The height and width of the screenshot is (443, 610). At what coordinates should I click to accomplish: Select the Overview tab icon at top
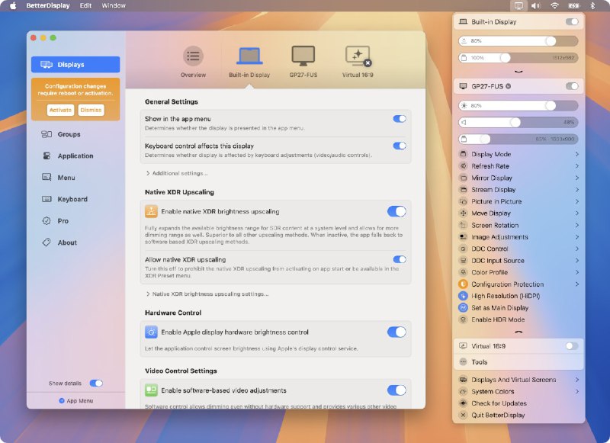(192, 55)
